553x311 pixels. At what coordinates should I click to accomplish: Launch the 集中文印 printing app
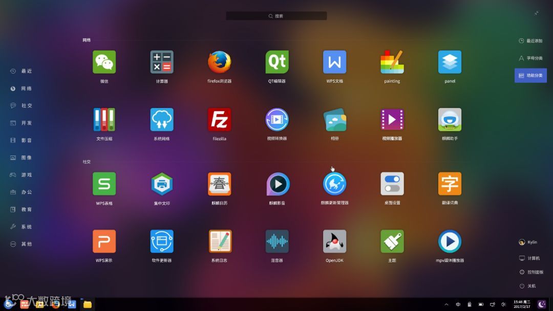click(161, 184)
